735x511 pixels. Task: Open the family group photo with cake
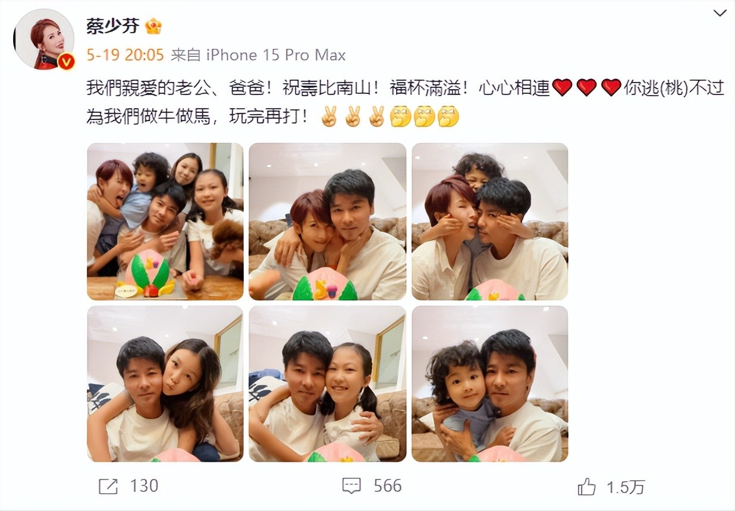click(165, 222)
